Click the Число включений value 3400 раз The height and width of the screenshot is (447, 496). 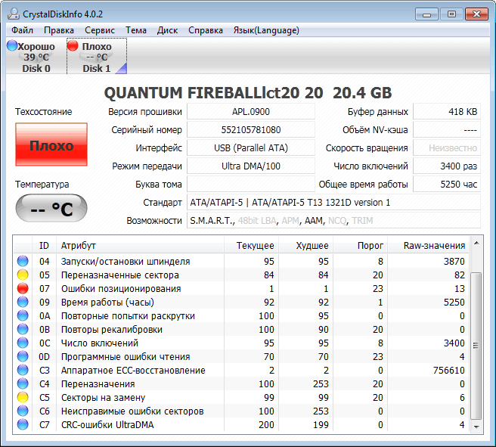coord(447,166)
